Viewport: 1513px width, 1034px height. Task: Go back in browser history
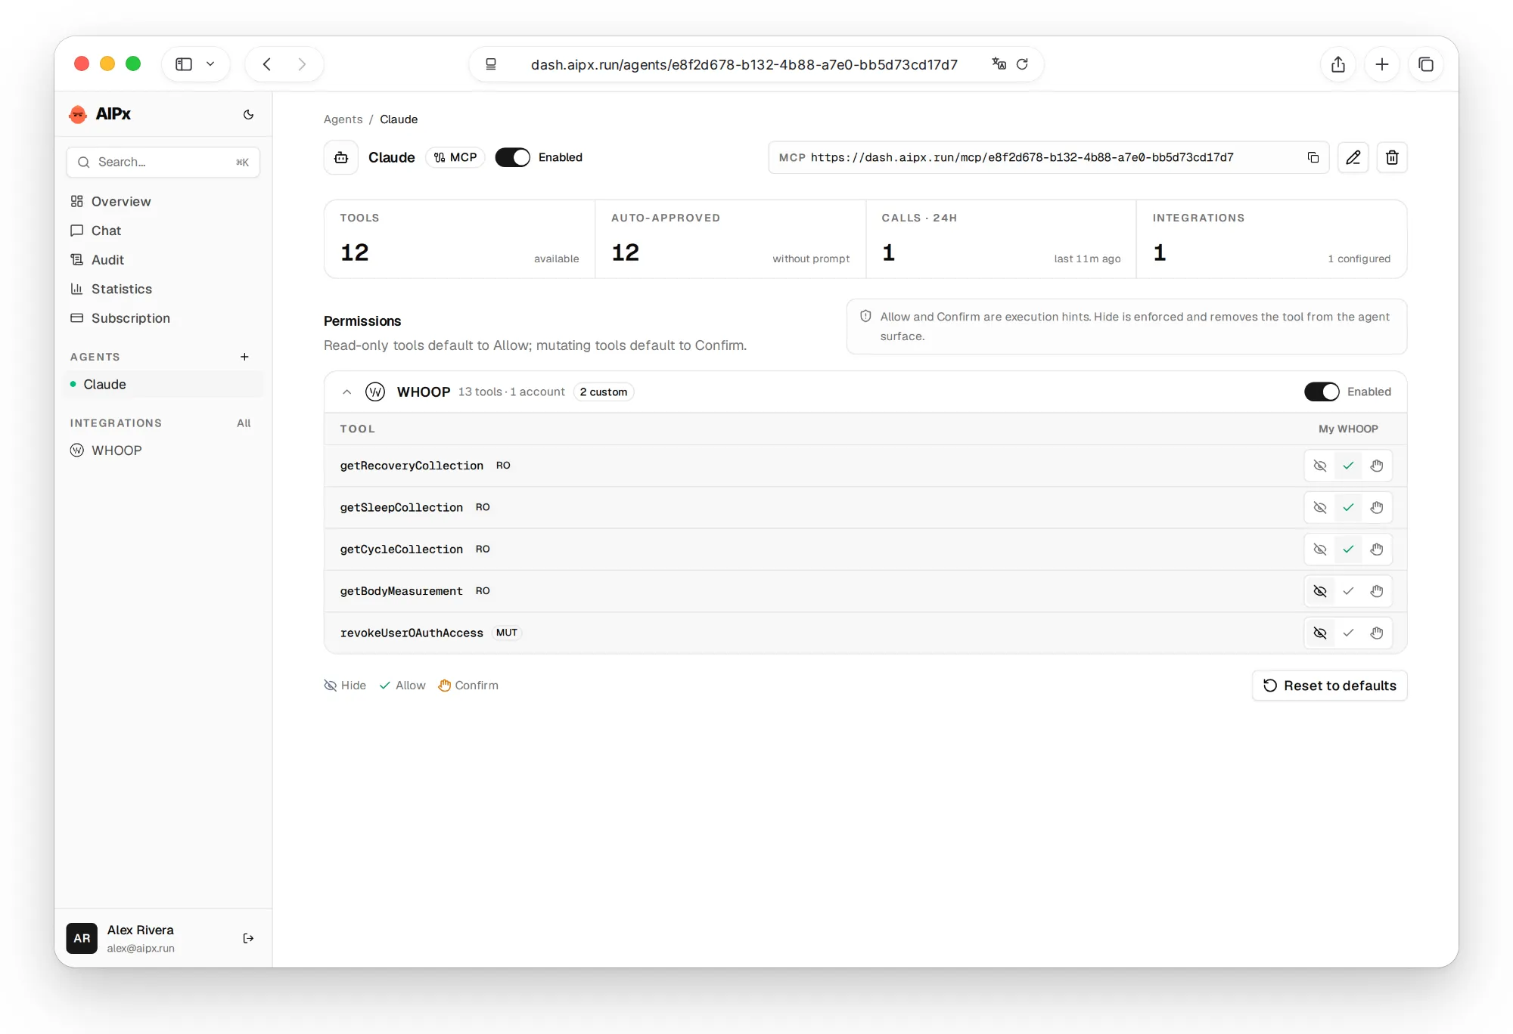pyautogui.click(x=267, y=64)
